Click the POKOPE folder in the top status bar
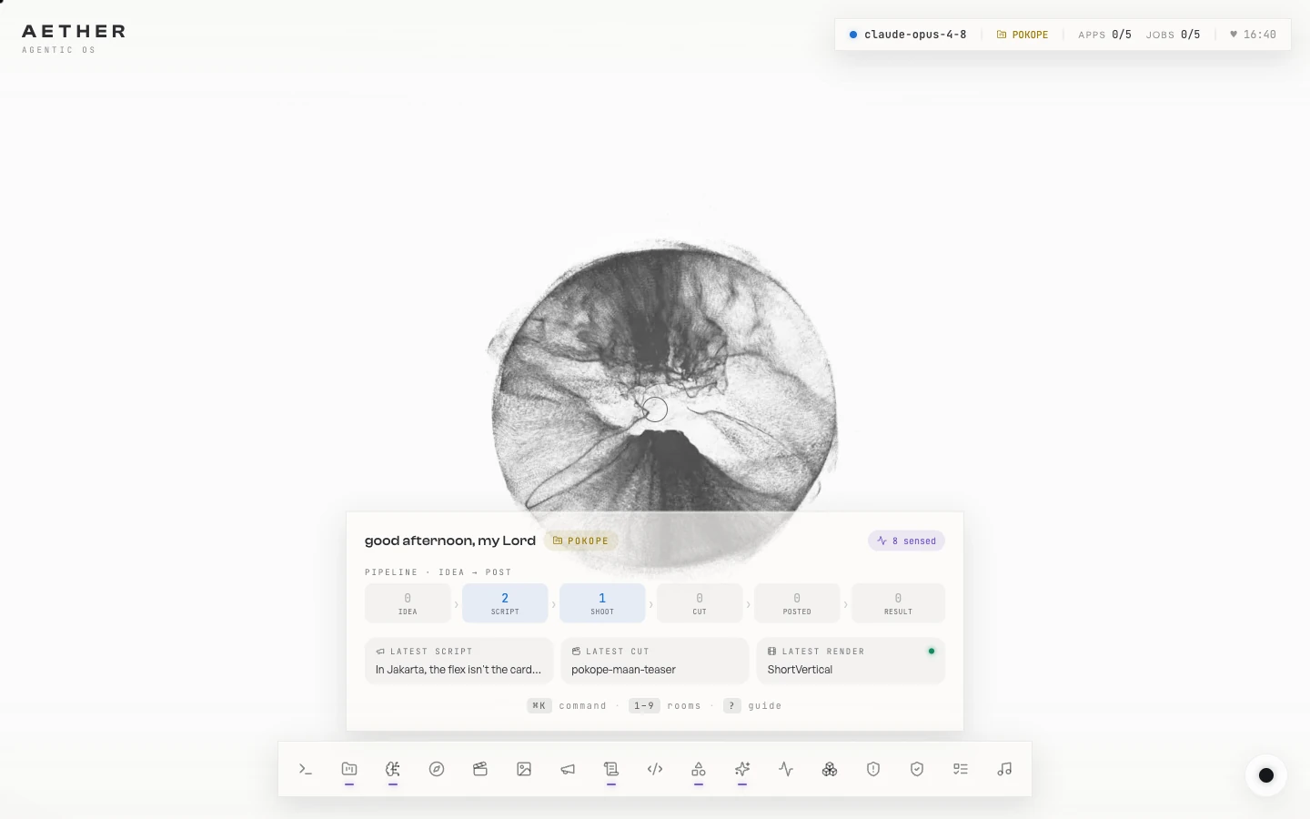 pos(1023,35)
